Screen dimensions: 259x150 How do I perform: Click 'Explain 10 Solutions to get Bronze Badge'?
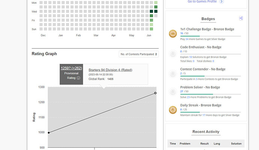coord(203,57)
